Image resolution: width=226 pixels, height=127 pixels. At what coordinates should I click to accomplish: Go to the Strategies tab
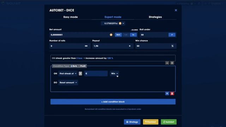pyautogui.click(x=155, y=17)
